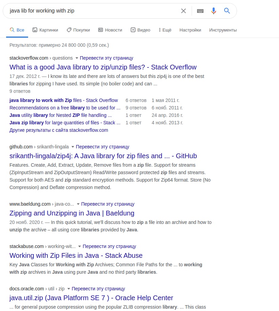Expand dropdown arrow next to www.baeldung.com result
Viewport: 279px width, 311px height.
click(x=78, y=204)
